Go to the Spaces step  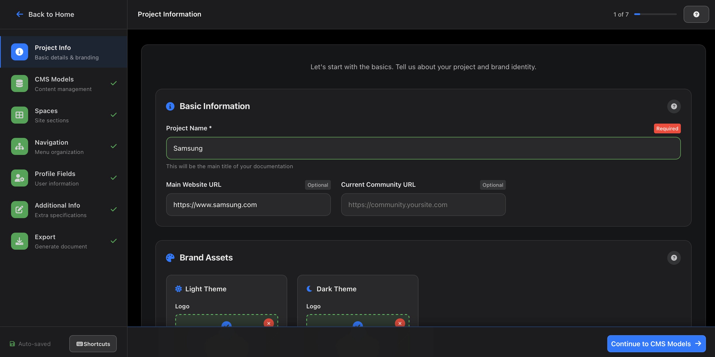click(x=64, y=115)
